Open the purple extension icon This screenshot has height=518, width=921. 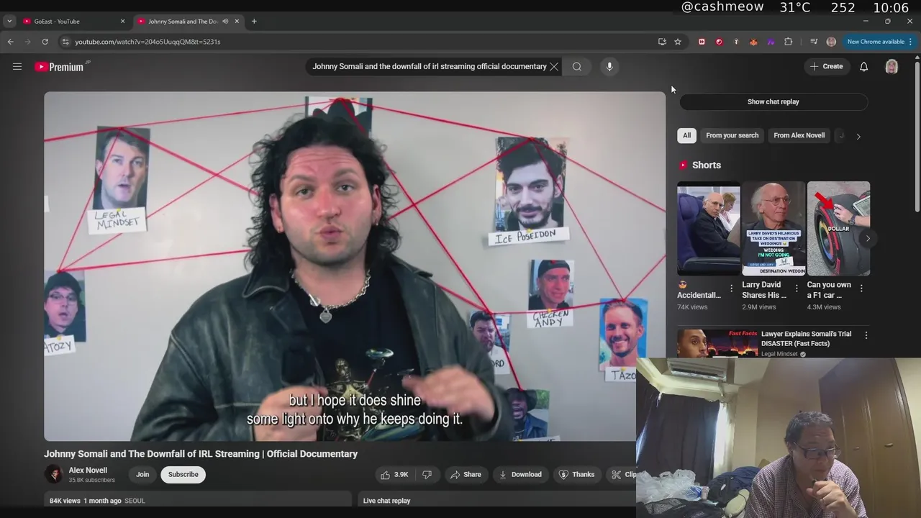[x=771, y=42]
